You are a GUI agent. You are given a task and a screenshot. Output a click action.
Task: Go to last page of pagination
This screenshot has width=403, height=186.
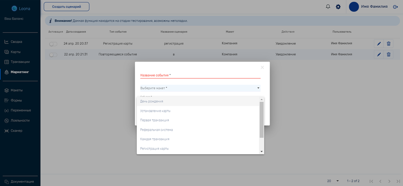pyautogui.click(x=398, y=181)
